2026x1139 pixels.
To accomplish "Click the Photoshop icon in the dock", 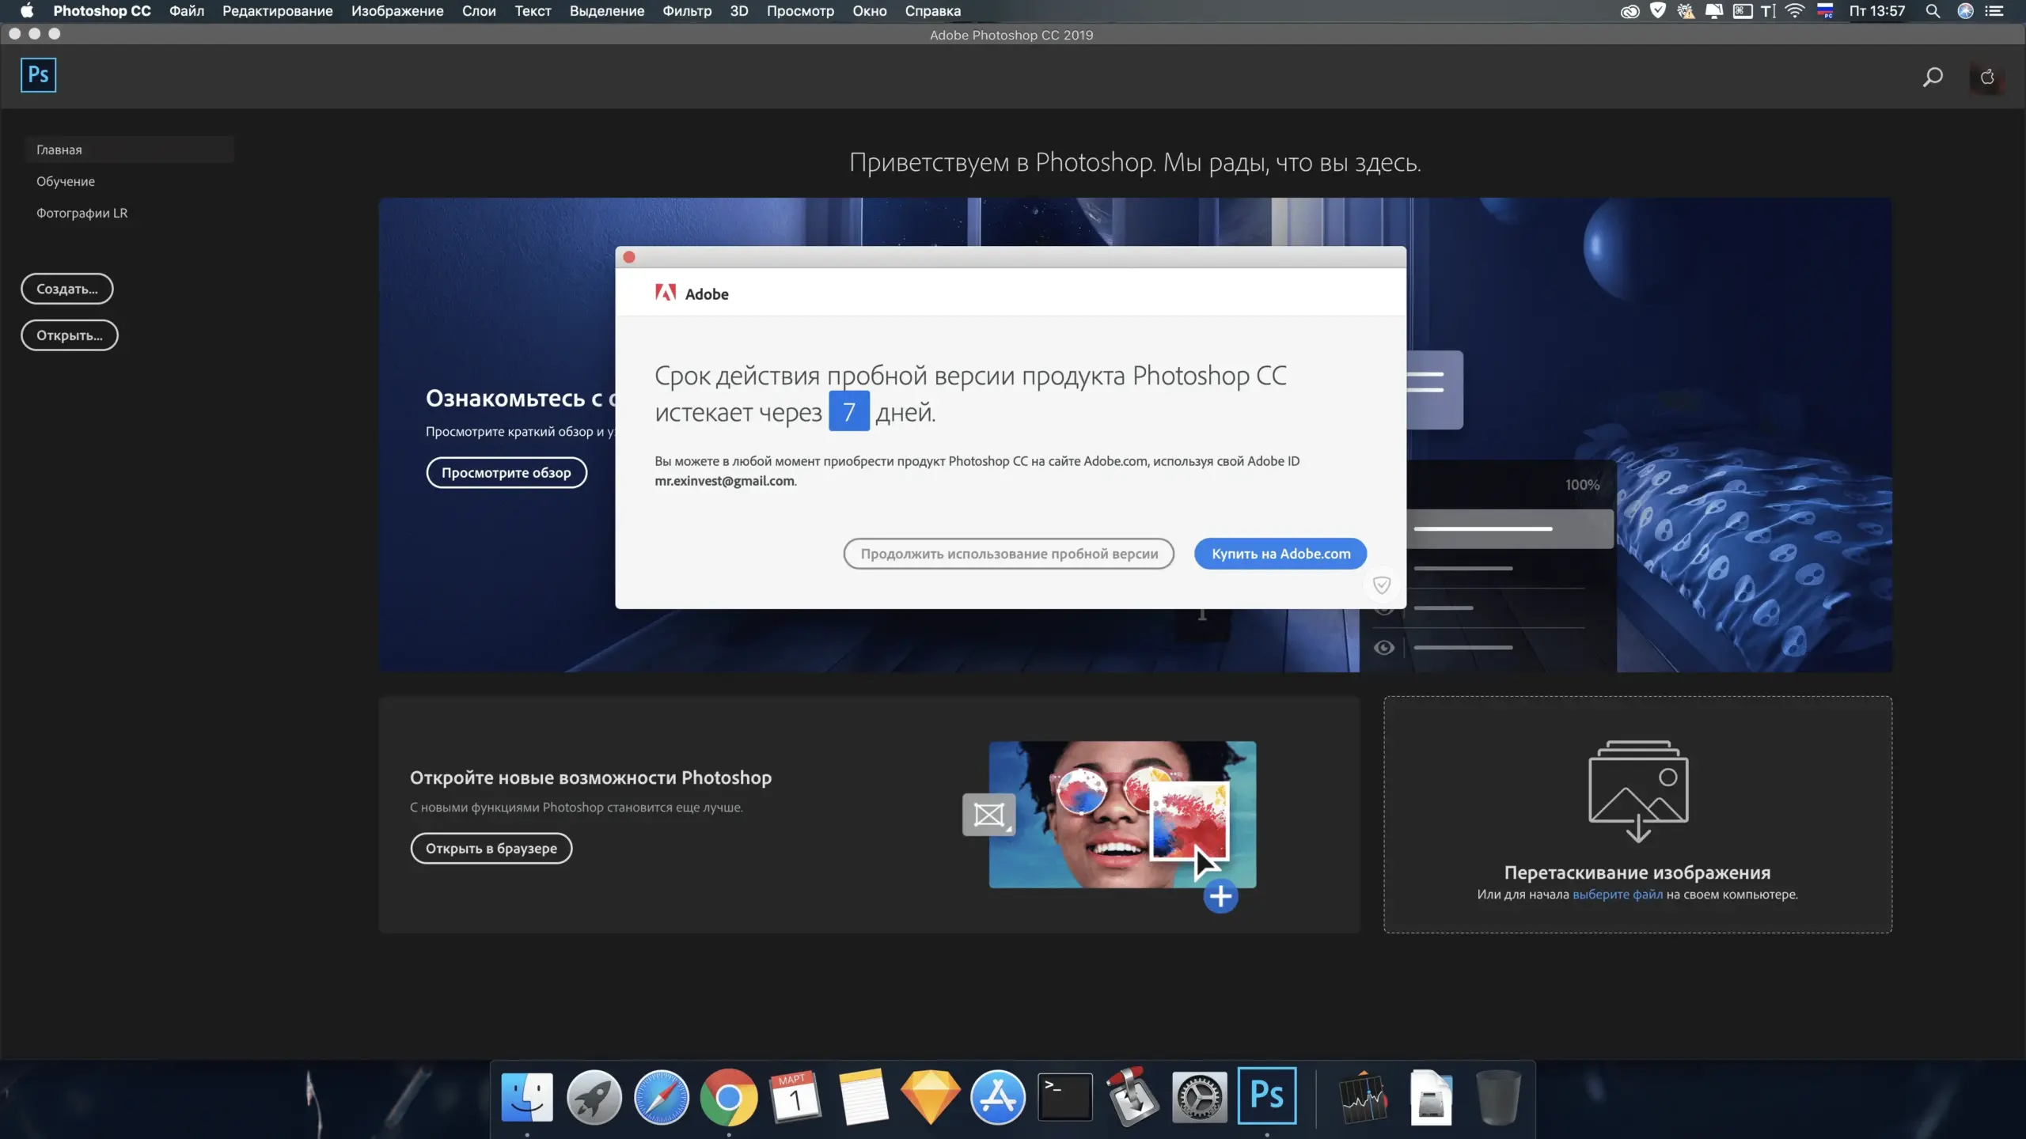I will coord(1266,1097).
